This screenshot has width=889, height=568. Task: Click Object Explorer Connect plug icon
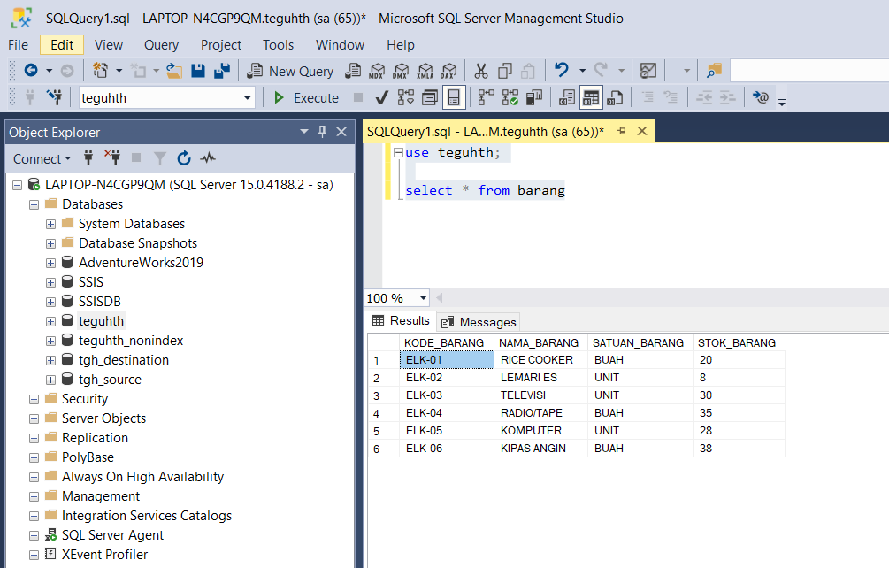tap(88, 158)
